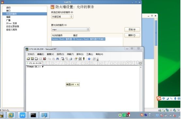Click the Find binoculars icon
This screenshot has width=181, height=119.
point(57,59)
